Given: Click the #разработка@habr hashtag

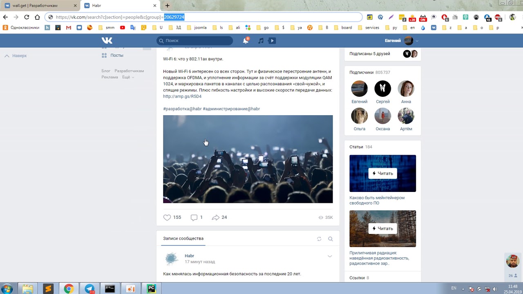Looking at the screenshot, I should pyautogui.click(x=182, y=109).
